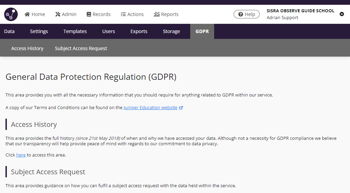Switch to the Data tab

coord(9,31)
